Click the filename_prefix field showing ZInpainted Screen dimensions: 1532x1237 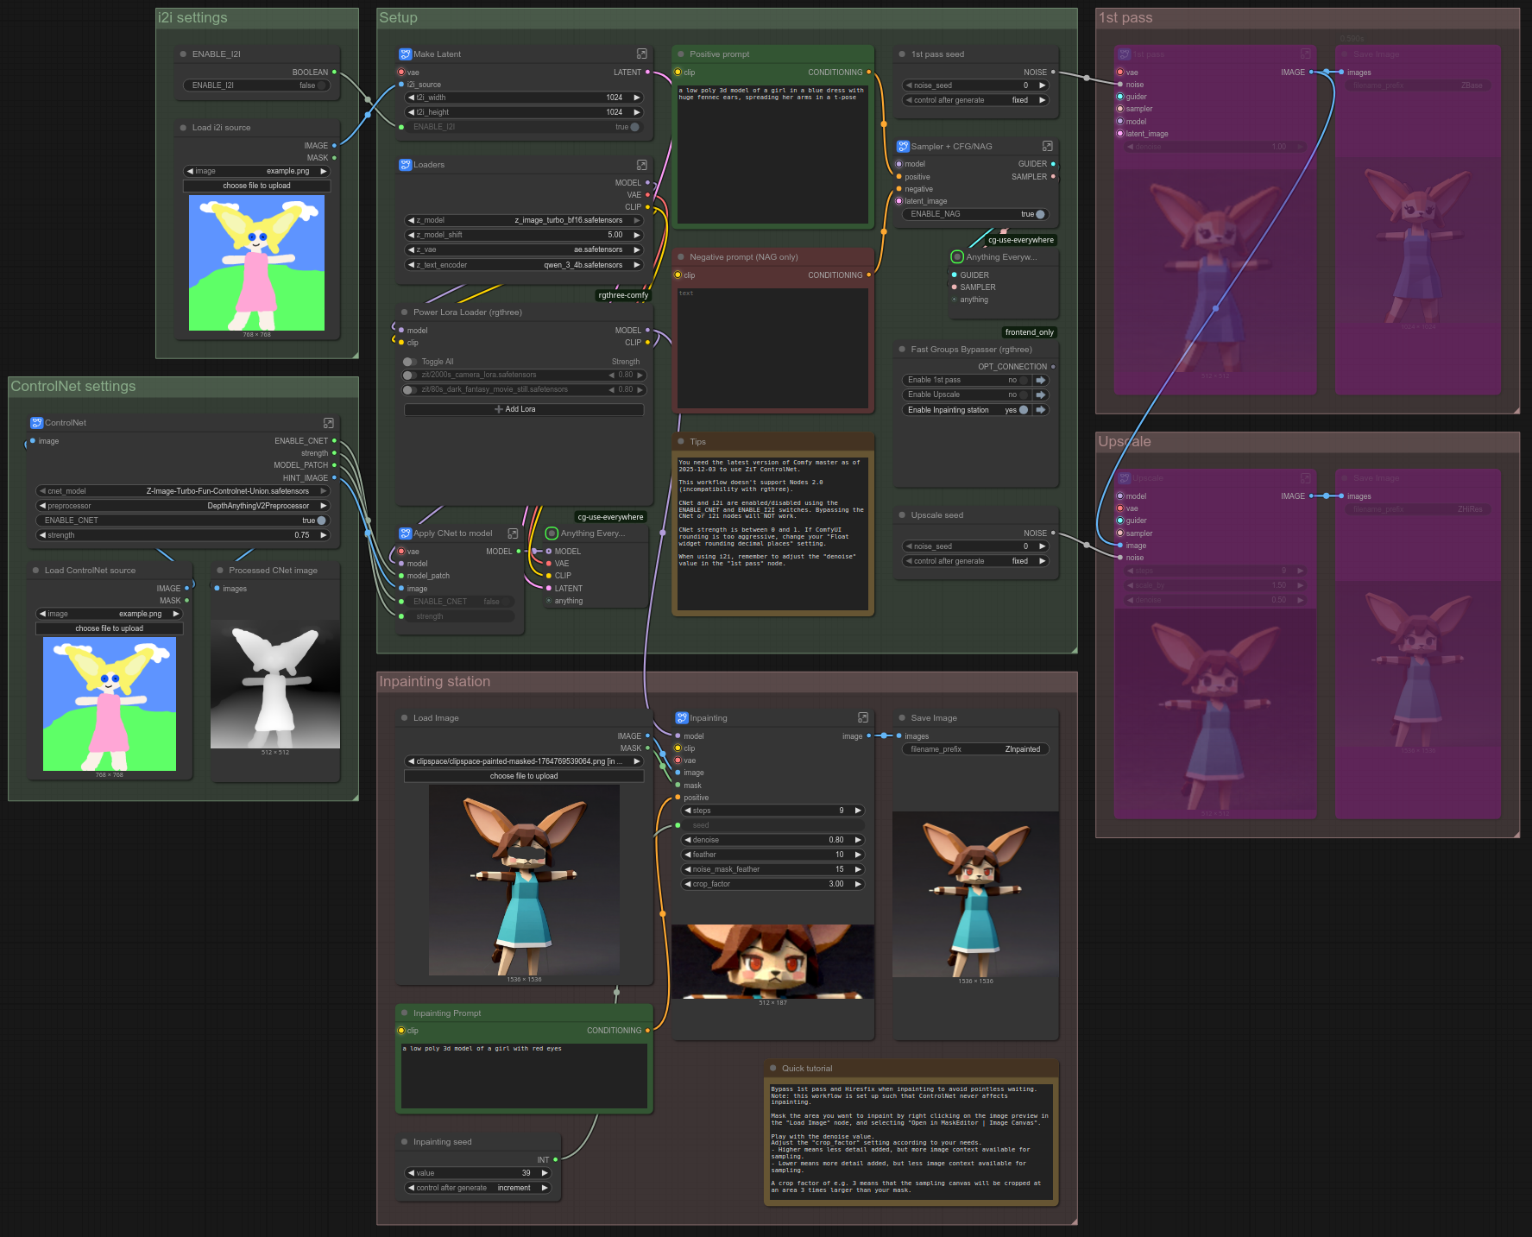coord(975,749)
